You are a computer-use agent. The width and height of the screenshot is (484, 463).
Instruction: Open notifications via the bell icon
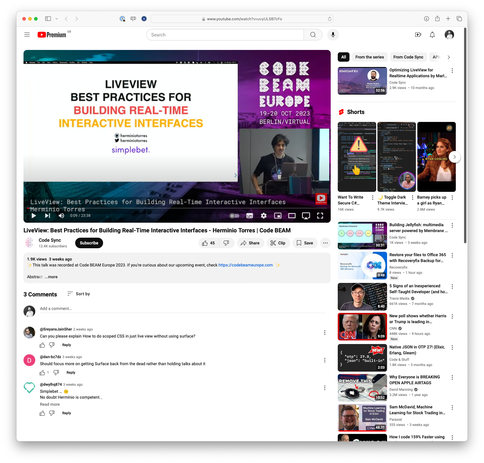pos(432,34)
